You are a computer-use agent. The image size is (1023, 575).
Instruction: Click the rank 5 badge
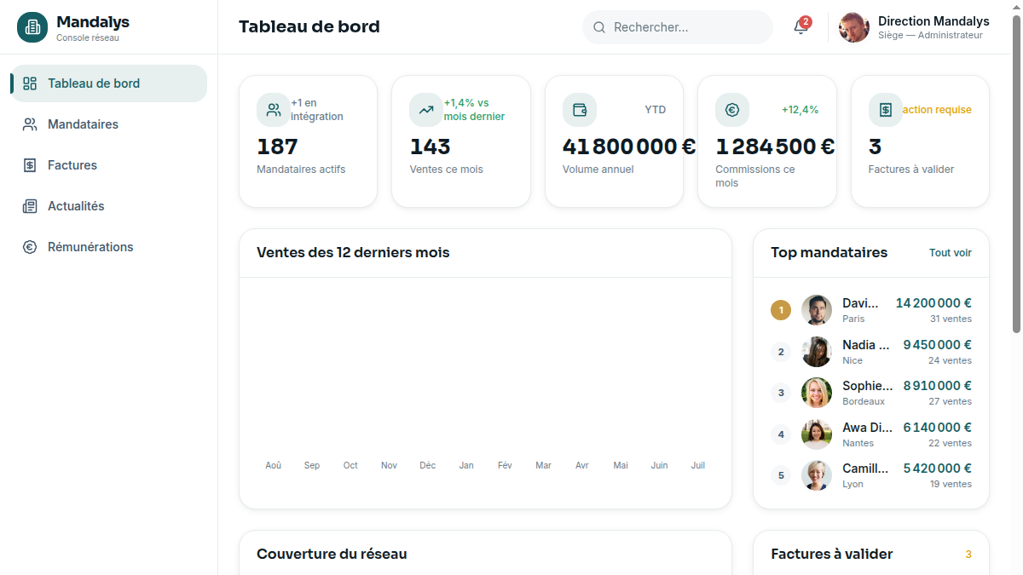[781, 475]
